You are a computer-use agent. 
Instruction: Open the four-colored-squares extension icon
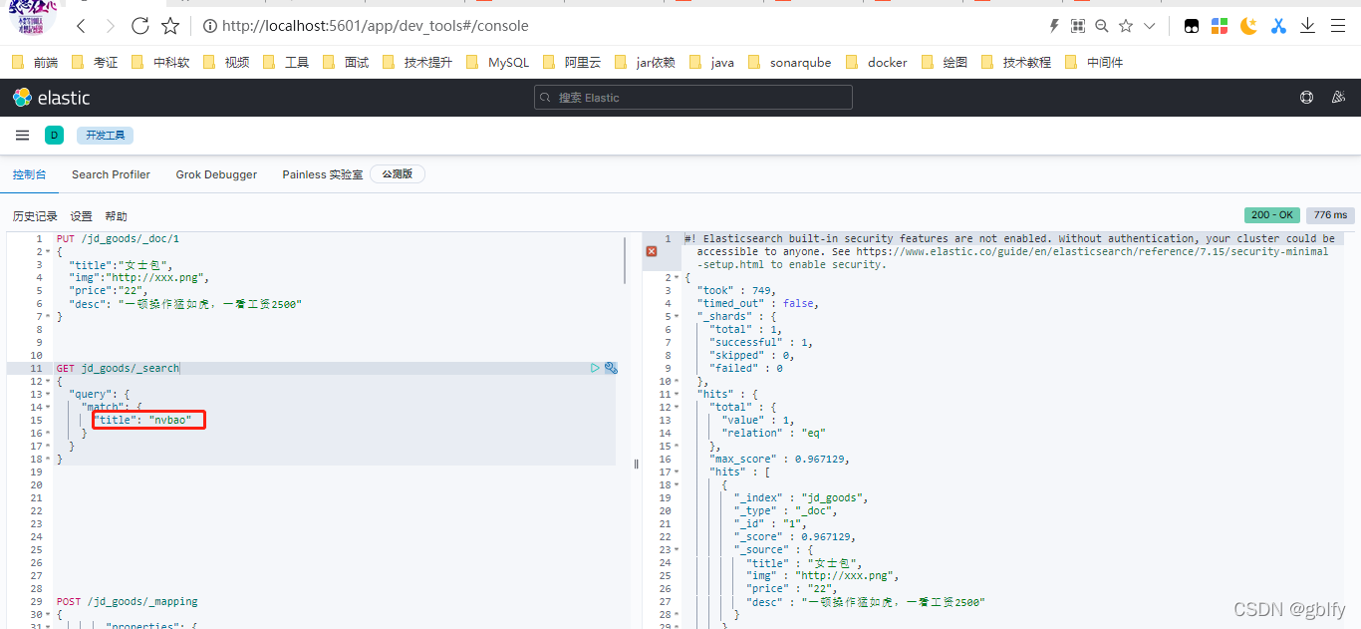pos(1220,26)
